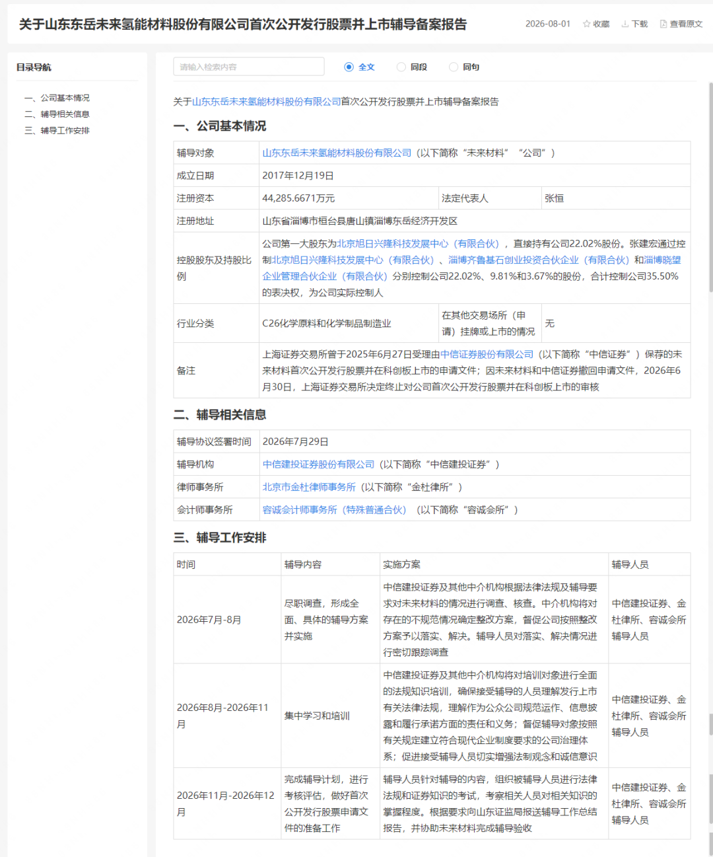Viewport: 713px width, 857px height.
Task: Open 淄博齐鲁基石创业投资合伙企业 link
Action: (x=539, y=260)
